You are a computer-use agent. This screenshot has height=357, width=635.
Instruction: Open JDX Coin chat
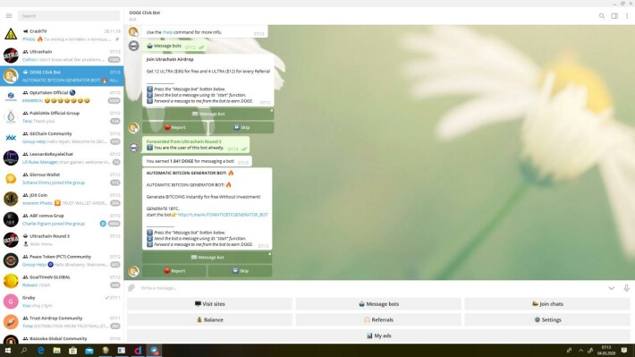62,199
